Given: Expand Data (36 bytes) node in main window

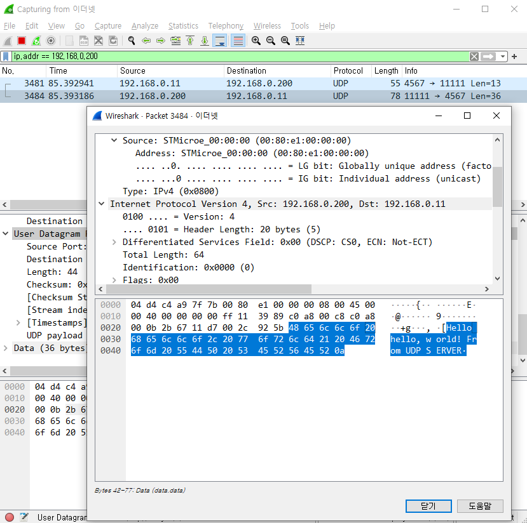Looking at the screenshot, I should [x=5, y=348].
